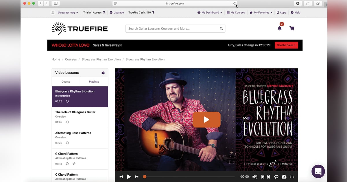
Task: Go to Home breadcrumb
Action: (56, 59)
